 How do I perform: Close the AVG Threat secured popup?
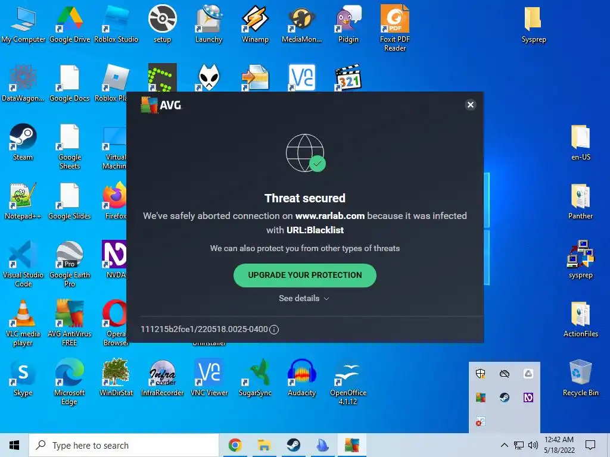click(x=471, y=105)
